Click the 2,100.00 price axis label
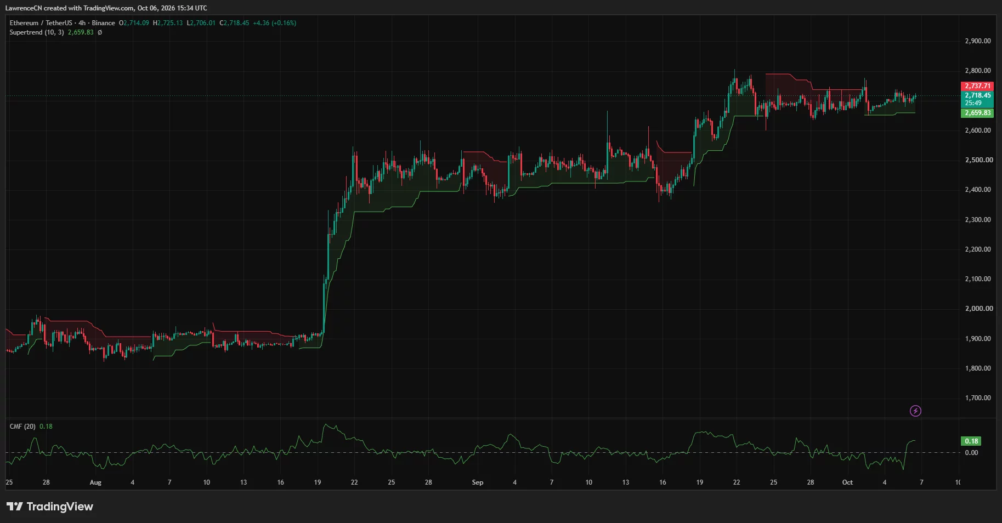The width and height of the screenshot is (1002, 523). click(978, 279)
